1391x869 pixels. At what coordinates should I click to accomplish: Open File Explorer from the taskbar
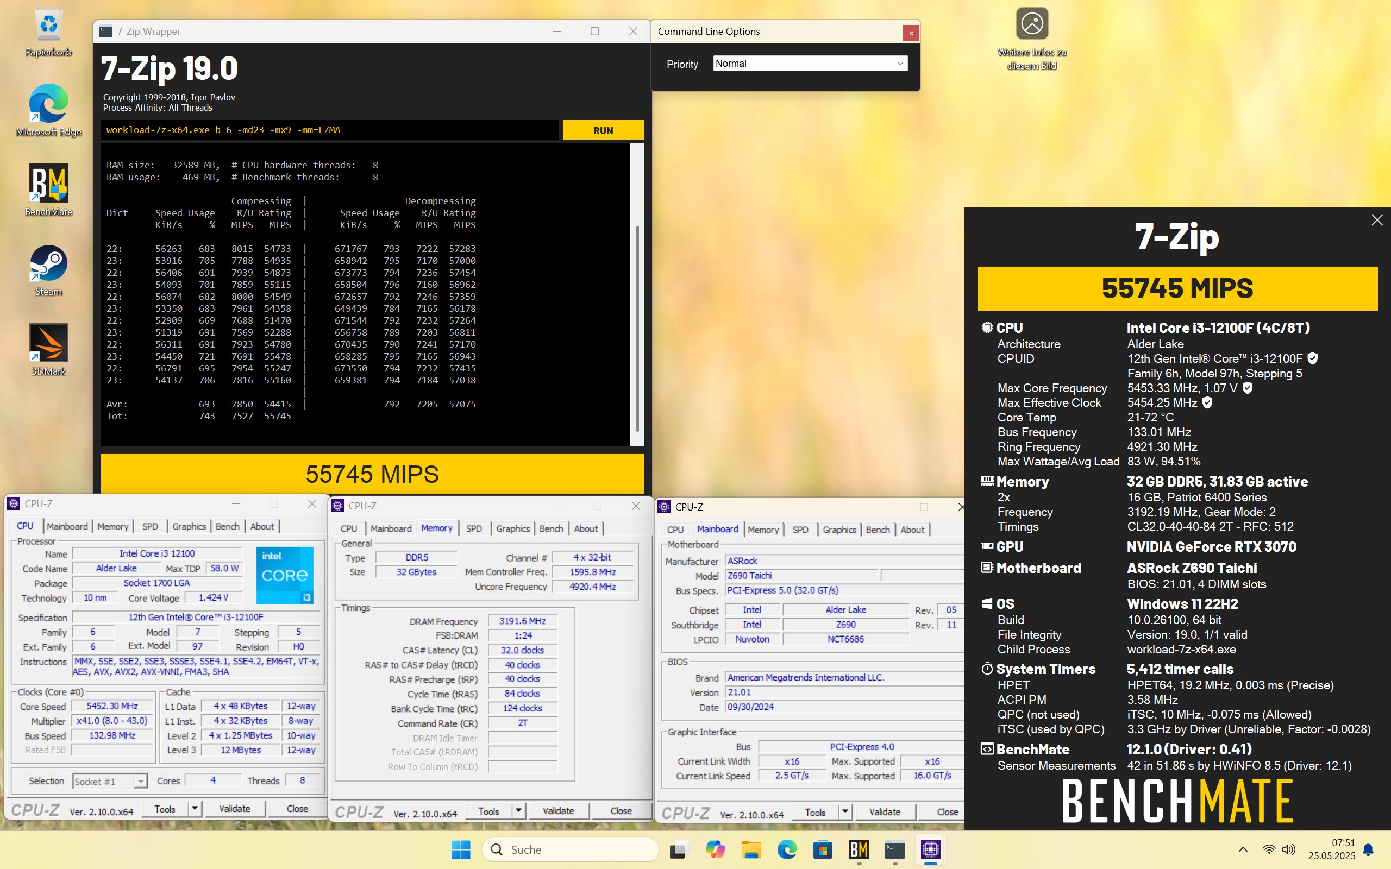(751, 849)
